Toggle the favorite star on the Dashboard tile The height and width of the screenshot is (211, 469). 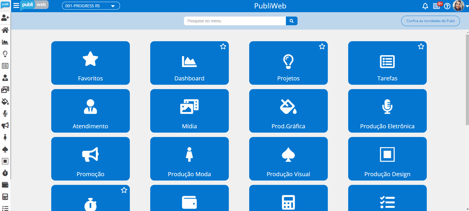[x=223, y=46]
